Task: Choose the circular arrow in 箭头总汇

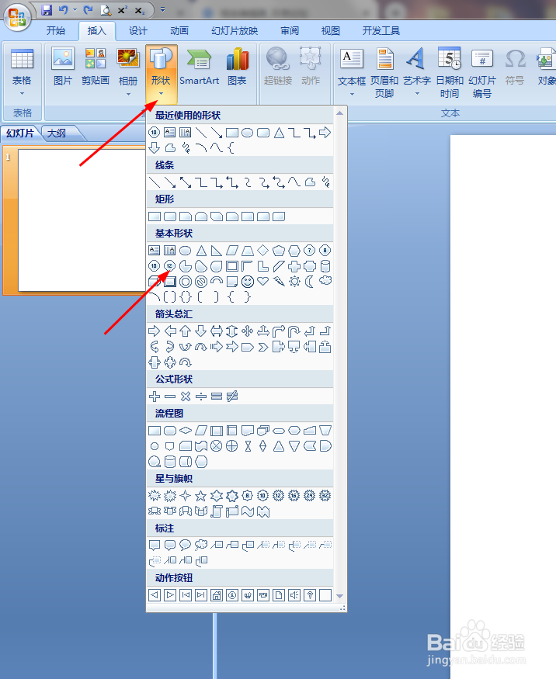Action: click(186, 362)
